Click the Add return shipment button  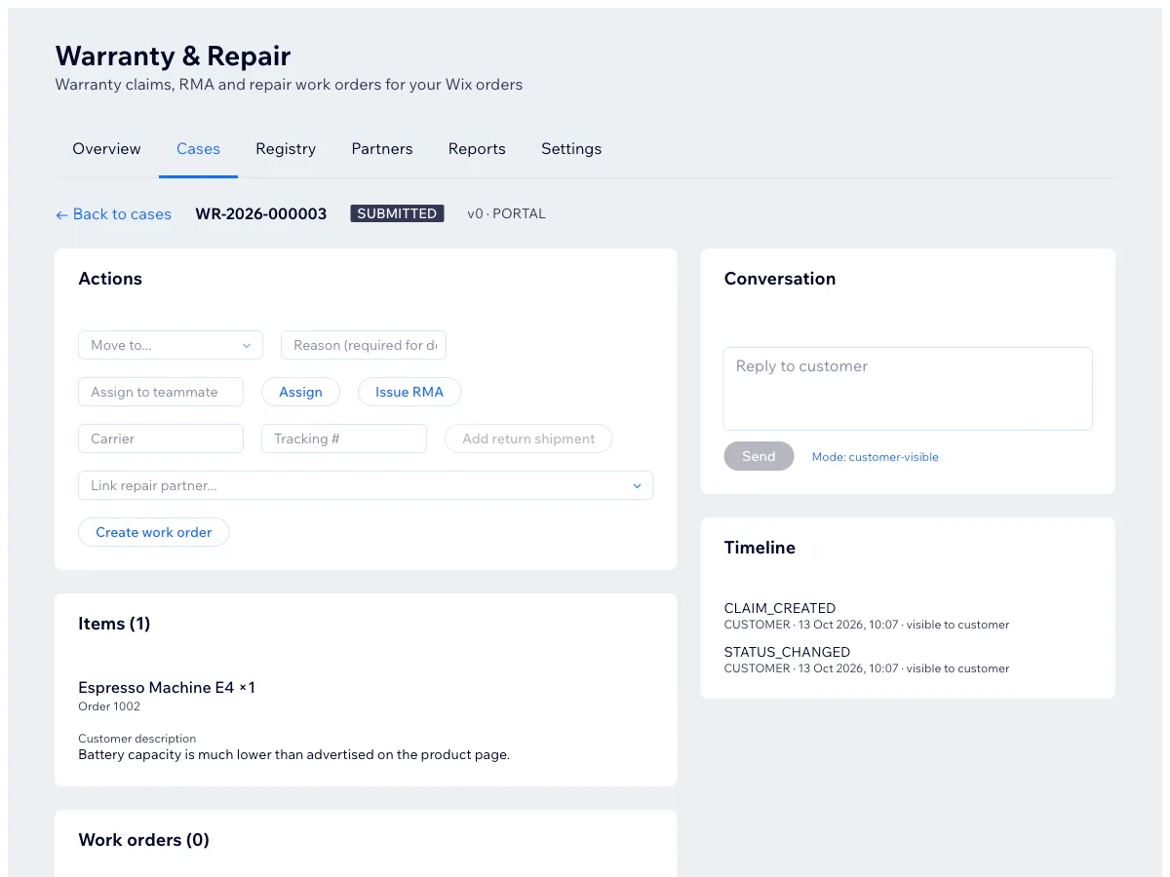tap(528, 438)
